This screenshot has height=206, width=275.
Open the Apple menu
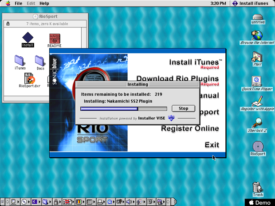8,4
